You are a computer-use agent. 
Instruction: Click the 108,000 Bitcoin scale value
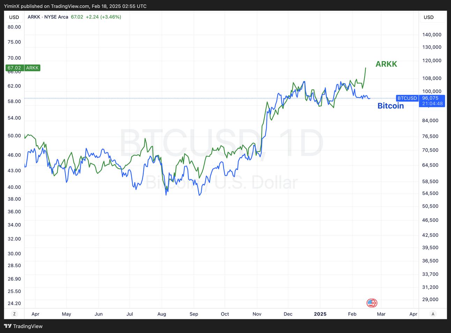[x=432, y=78]
